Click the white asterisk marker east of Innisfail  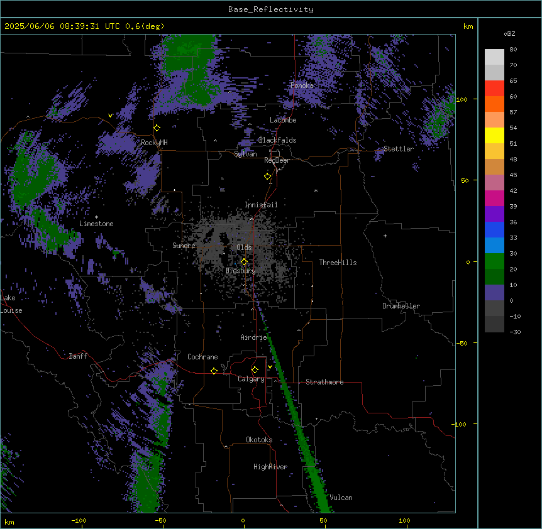pos(316,190)
